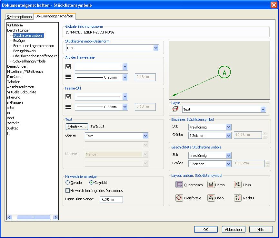Image resolution: width=279 pixels, height=238 pixels.
Task: Open Einzelnes Stücklistensymbol Stil dropdown
Action: click(228, 127)
